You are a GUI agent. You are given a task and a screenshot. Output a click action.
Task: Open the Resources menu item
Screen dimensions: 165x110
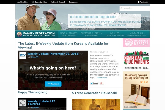coord(73,2)
